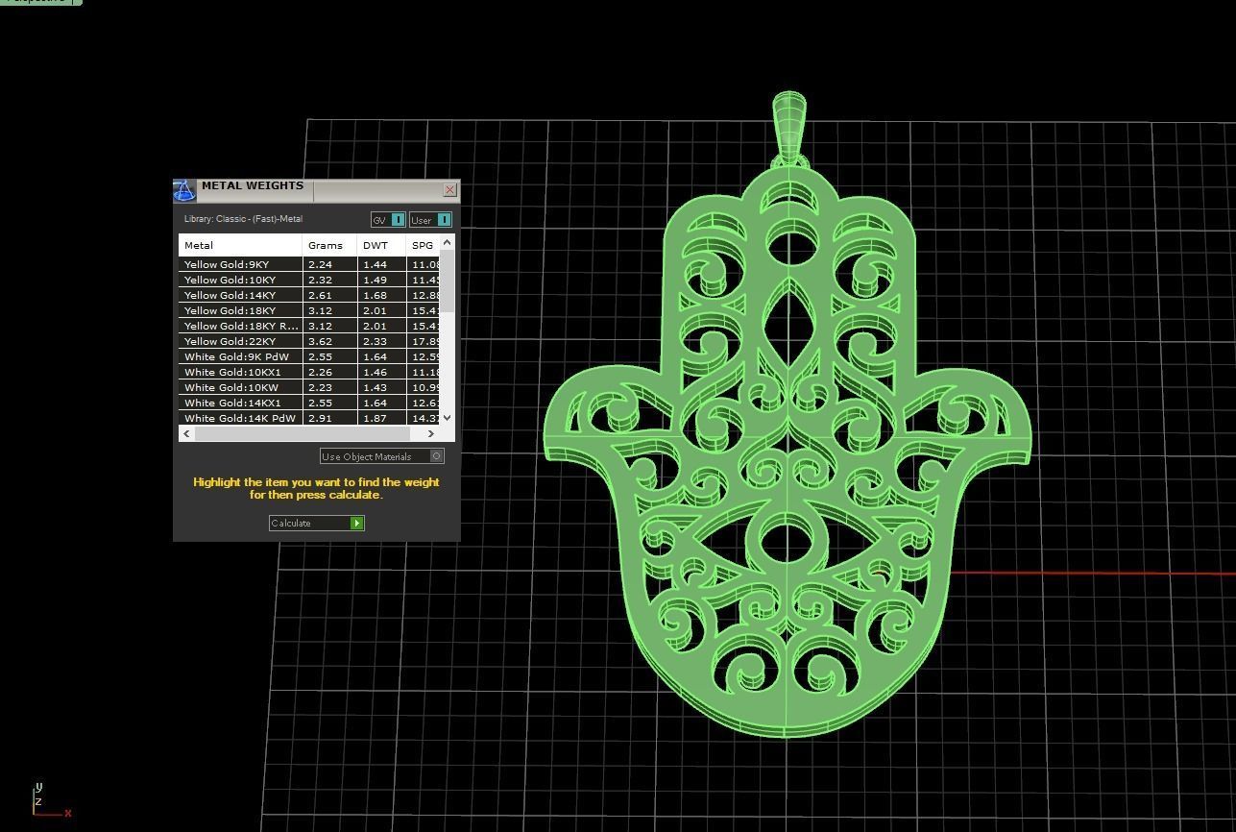The height and width of the screenshot is (832, 1236).
Task: Select the White Gold:10KX1 row
Action: (309, 372)
